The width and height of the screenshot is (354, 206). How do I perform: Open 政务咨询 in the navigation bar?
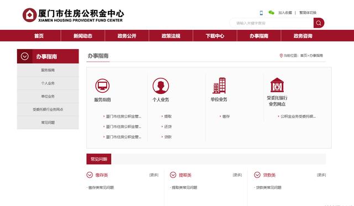[303, 36]
